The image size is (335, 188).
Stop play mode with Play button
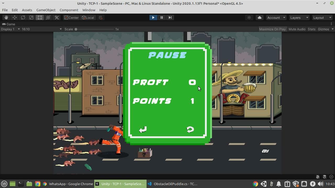(153, 17)
